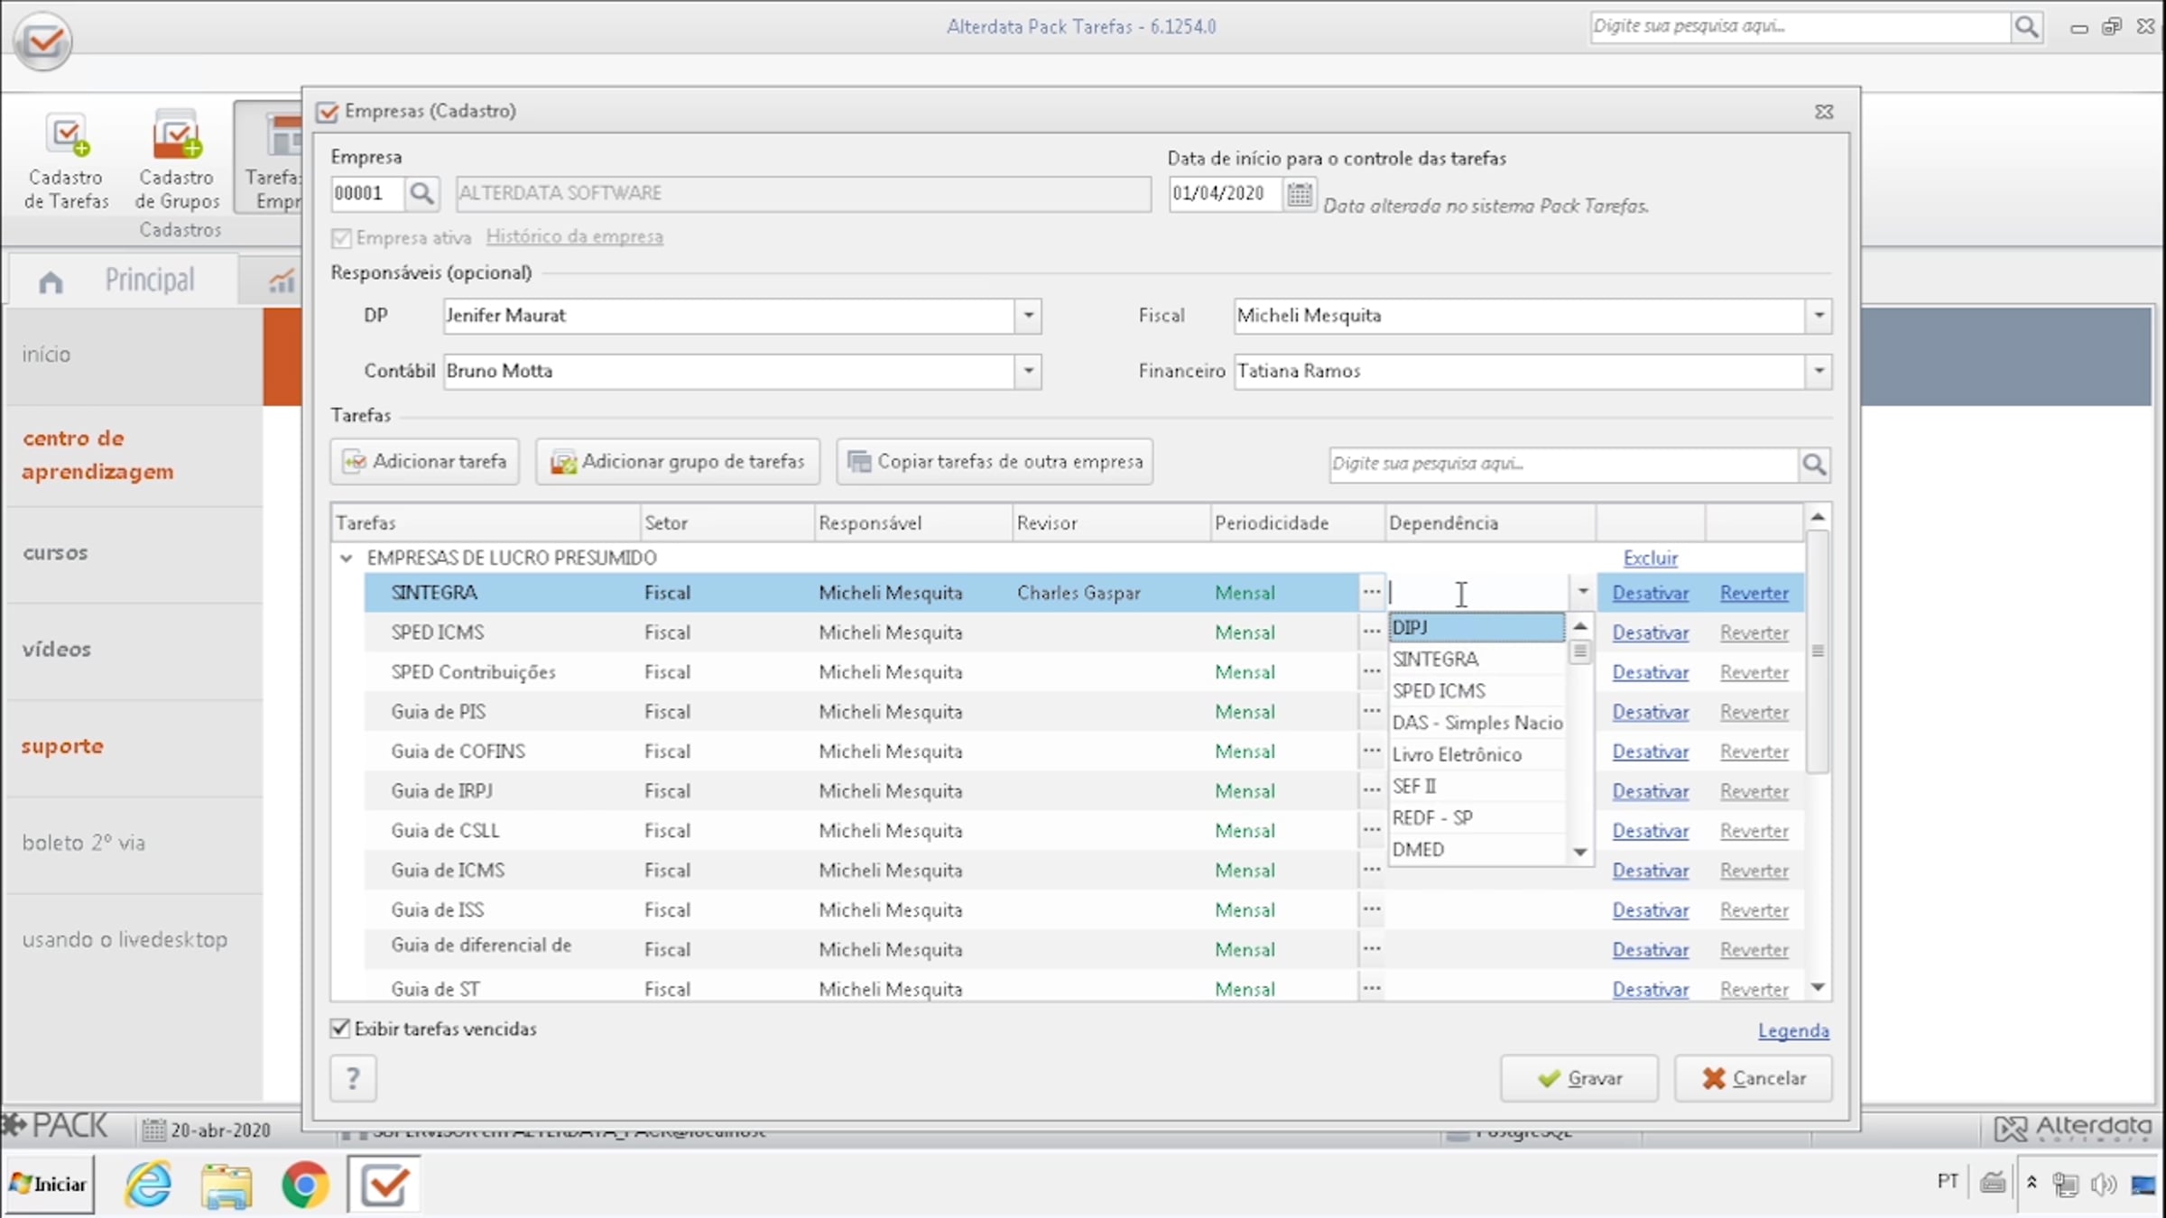The width and height of the screenshot is (2166, 1218).
Task: Click the three-dots button on the SINTEGRA row
Action: tap(1371, 592)
